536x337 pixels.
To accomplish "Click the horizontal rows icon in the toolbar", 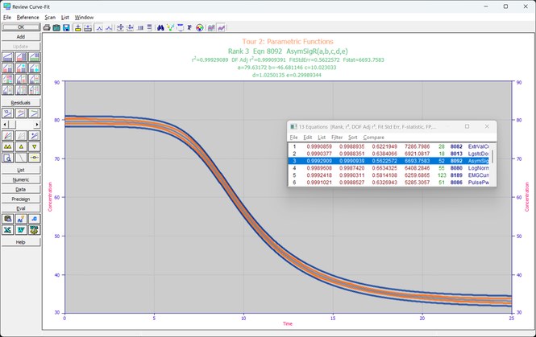I will (149, 27).
